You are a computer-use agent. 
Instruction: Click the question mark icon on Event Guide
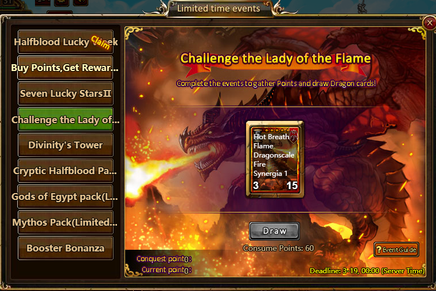tap(379, 250)
